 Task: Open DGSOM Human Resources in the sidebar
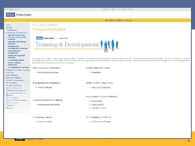pos(16,91)
